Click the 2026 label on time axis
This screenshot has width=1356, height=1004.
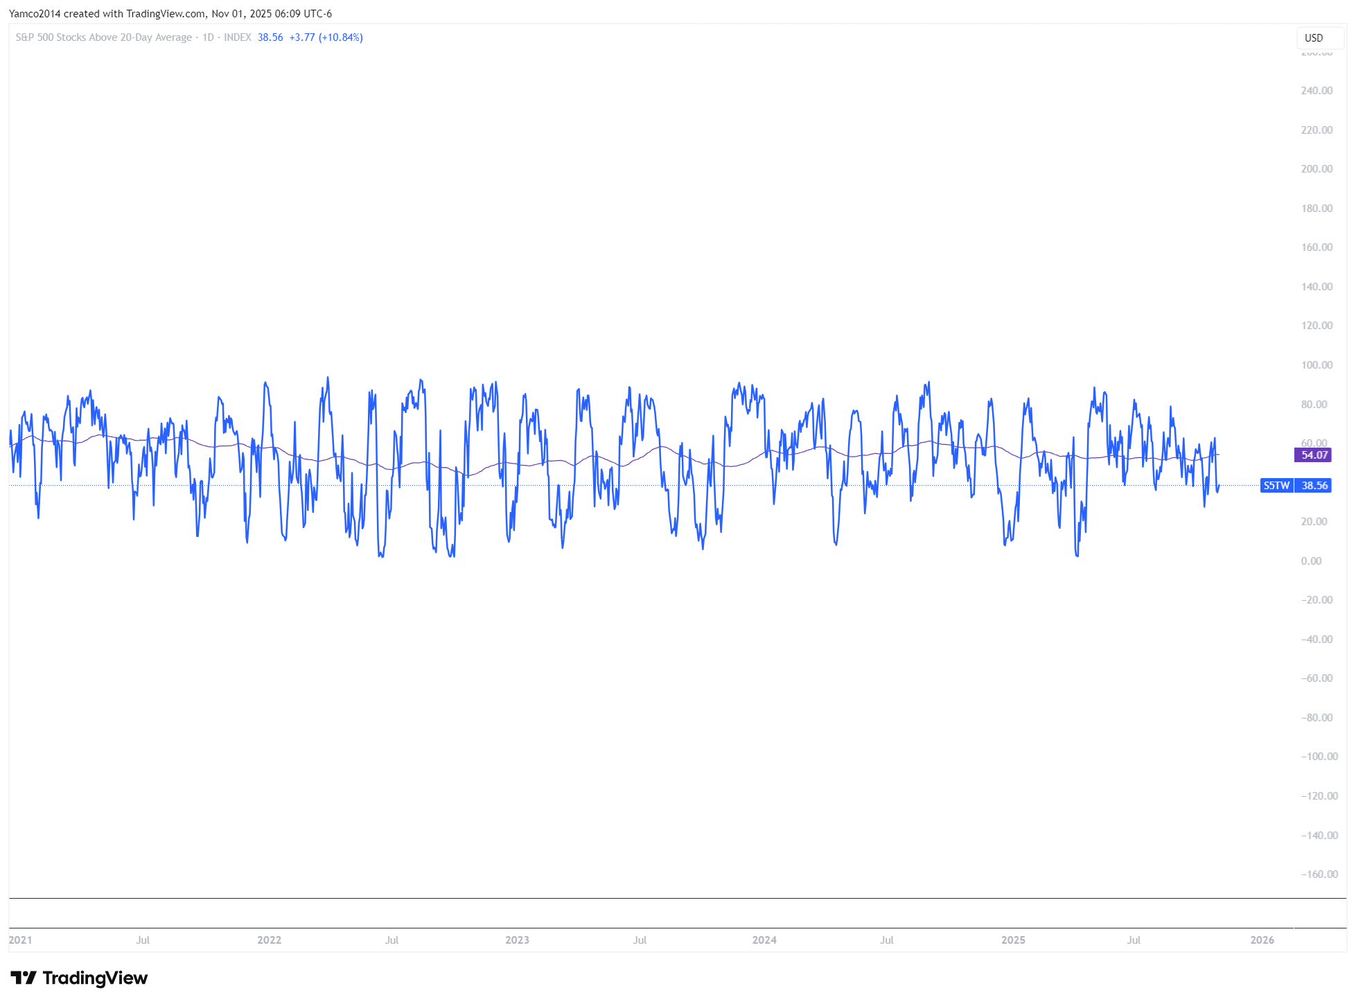coord(1262,940)
